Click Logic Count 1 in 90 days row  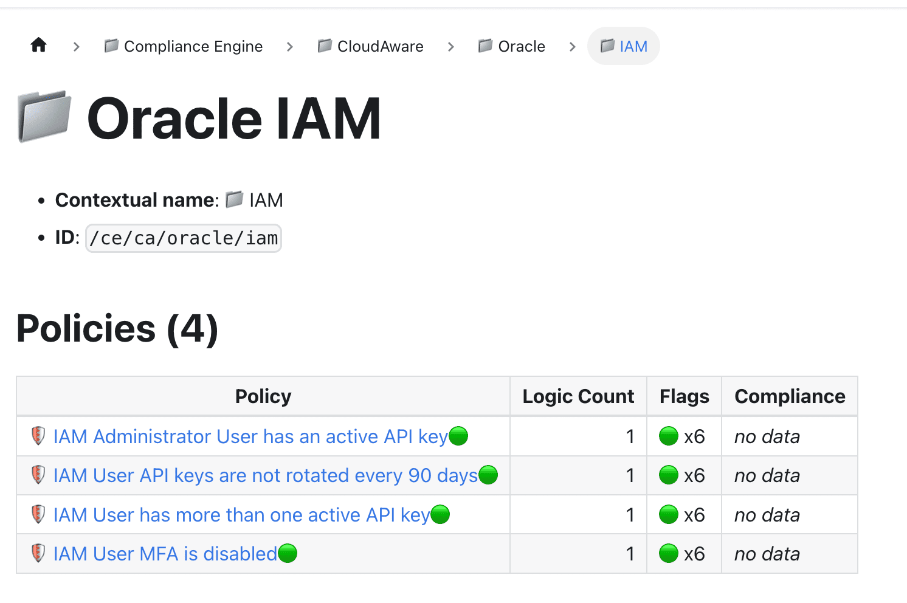[630, 475]
